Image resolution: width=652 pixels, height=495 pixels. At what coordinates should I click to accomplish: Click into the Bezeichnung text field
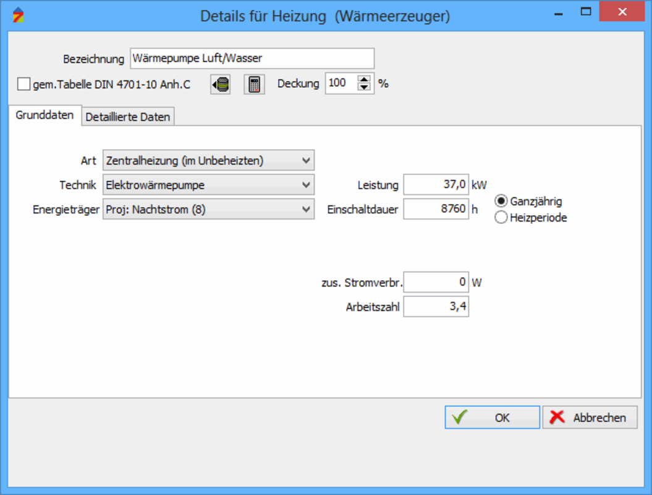pos(252,59)
